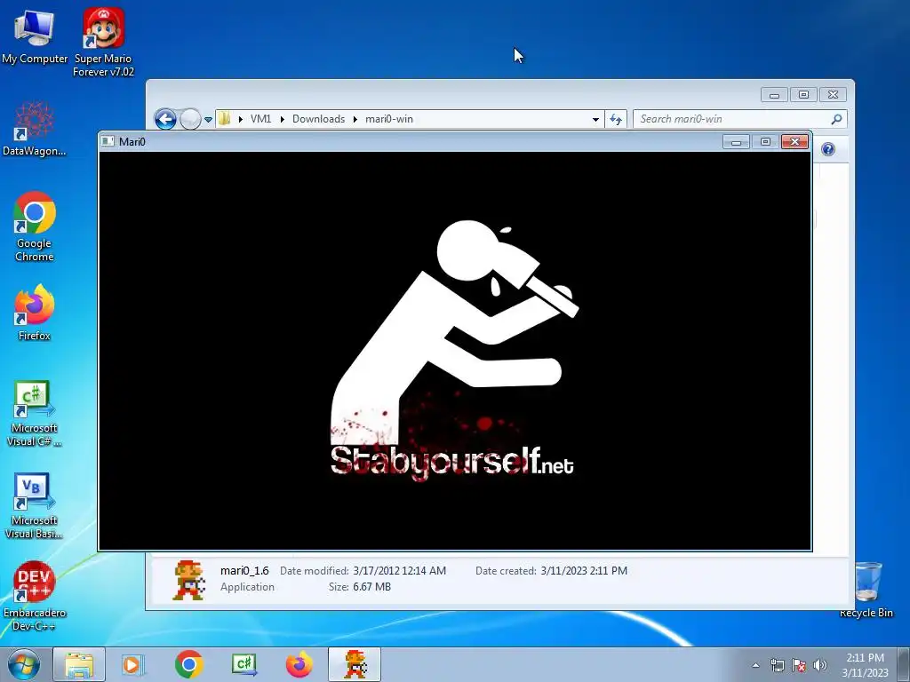Open Firefox from the taskbar
This screenshot has height=682, width=910.
click(299, 664)
